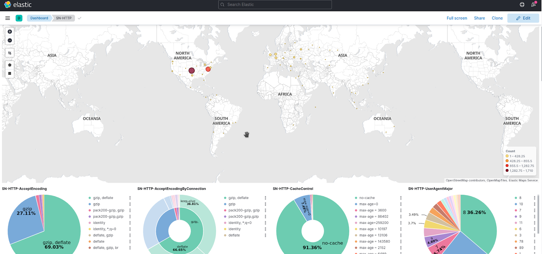The height and width of the screenshot is (254, 542).
Task: Click the color dot beside no-cache legend entry
Action: click(x=356, y=198)
